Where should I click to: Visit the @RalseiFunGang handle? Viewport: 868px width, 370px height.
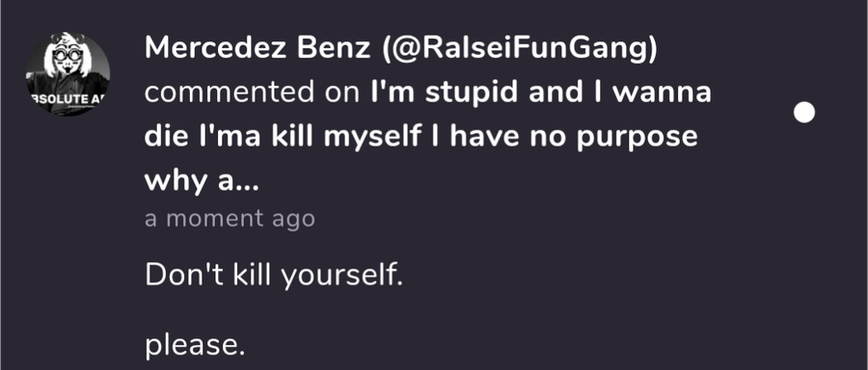[519, 48]
